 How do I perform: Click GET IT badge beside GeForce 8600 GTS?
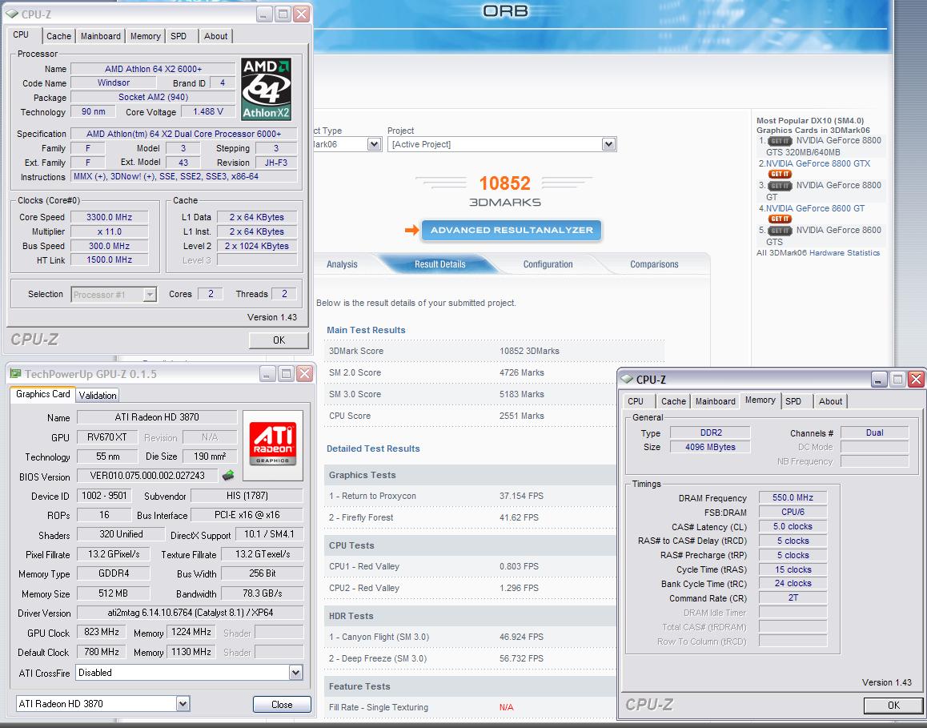(780, 231)
